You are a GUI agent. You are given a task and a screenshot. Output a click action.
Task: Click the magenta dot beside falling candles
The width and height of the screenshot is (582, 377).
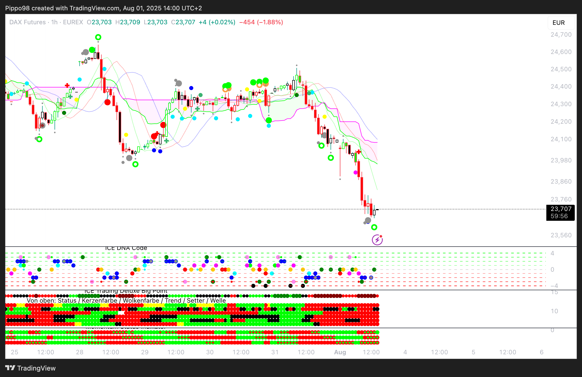point(356,172)
